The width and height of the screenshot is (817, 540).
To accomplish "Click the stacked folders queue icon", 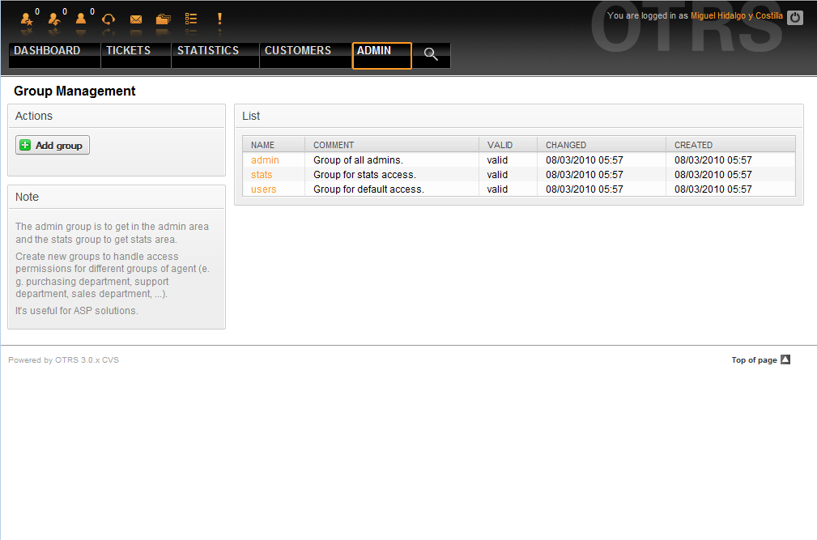I will (163, 19).
